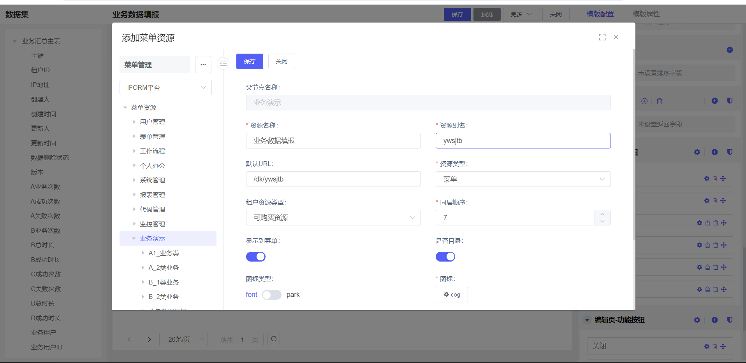Click the 默认URL input field
This screenshot has height=363, width=746.
tap(333, 179)
